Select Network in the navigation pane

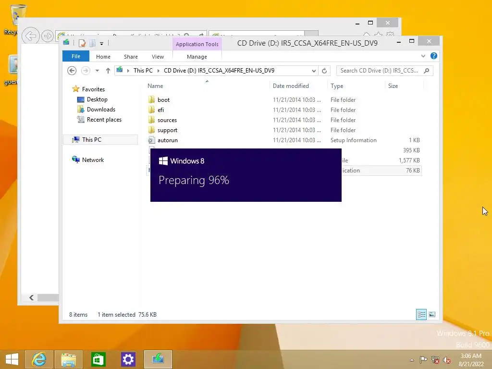tap(93, 160)
